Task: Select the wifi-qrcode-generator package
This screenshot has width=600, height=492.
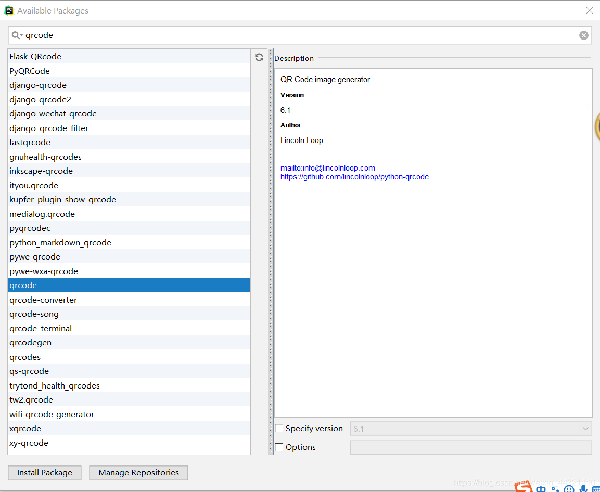Action: [129, 414]
